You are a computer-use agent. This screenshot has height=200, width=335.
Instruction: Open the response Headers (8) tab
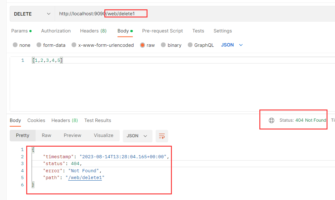tap(64, 120)
